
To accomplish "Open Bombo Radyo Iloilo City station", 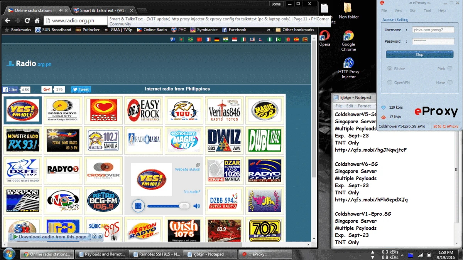I will click(63, 110).
